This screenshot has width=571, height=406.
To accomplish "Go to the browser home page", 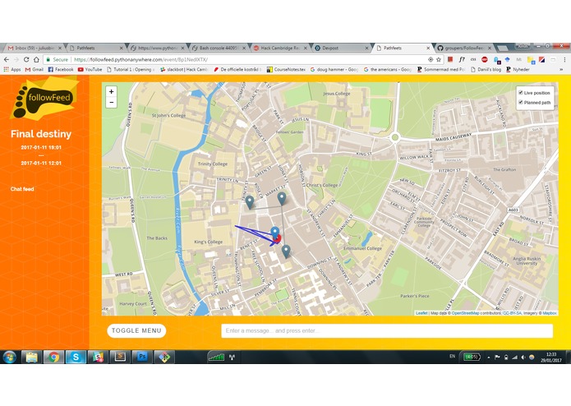I will coord(36,59).
